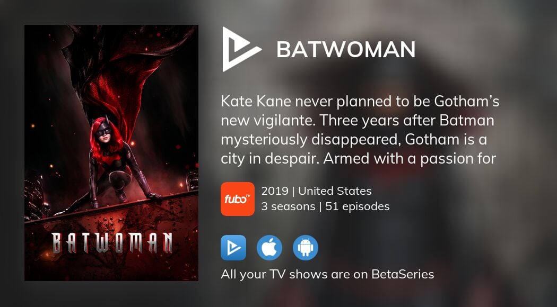This screenshot has width=557, height=307.
Task: Click "United States" country label
Action: pyautogui.click(x=335, y=191)
